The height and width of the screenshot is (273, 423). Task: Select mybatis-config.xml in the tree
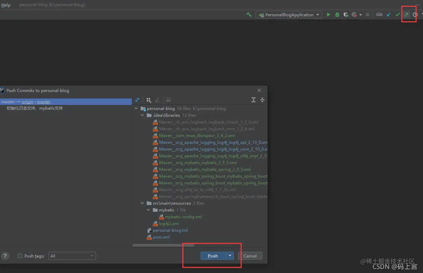point(183,217)
